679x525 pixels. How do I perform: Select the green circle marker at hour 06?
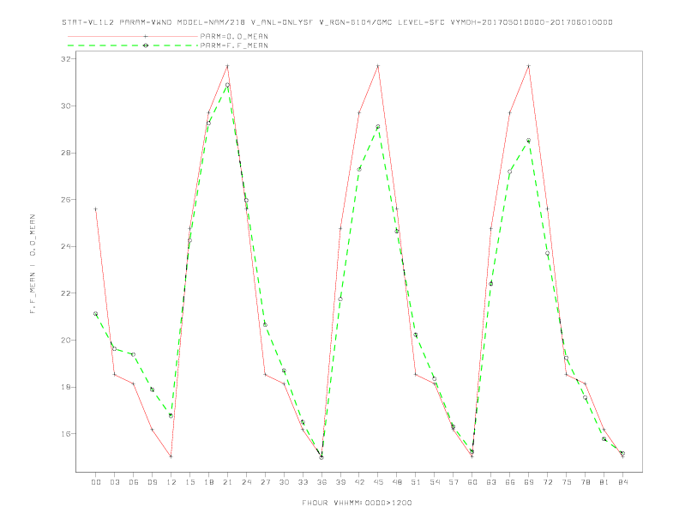(134, 354)
